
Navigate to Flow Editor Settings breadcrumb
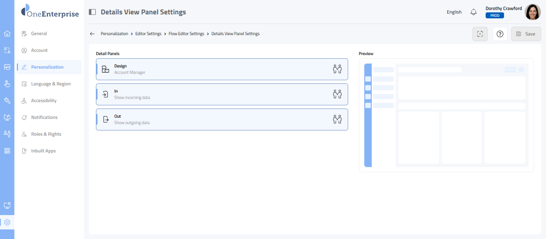coord(186,34)
